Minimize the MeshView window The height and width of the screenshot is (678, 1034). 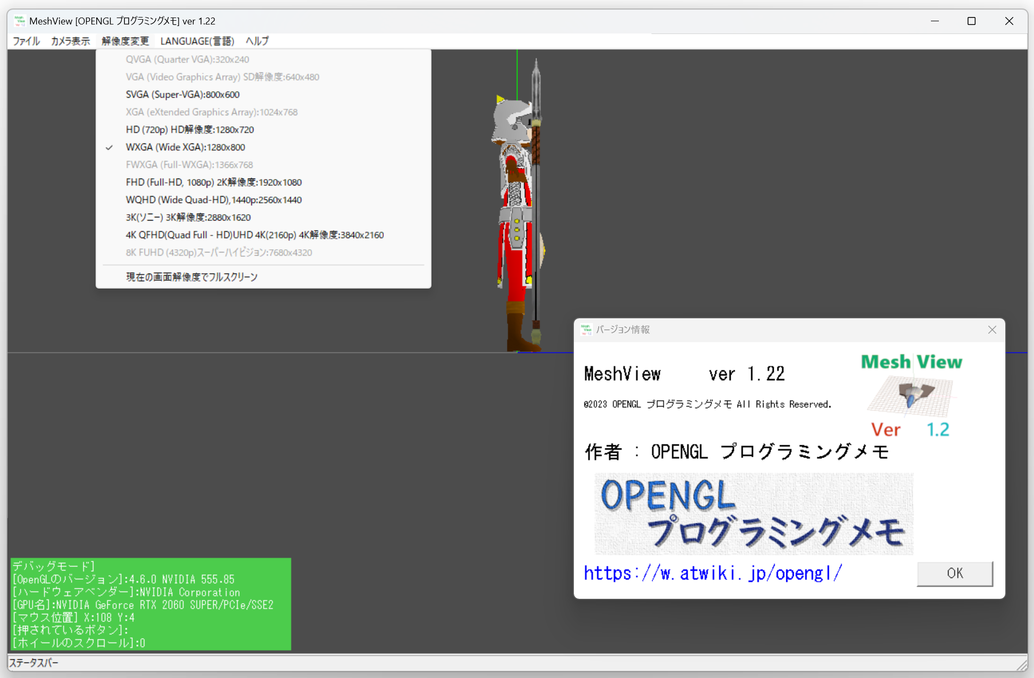coord(935,21)
